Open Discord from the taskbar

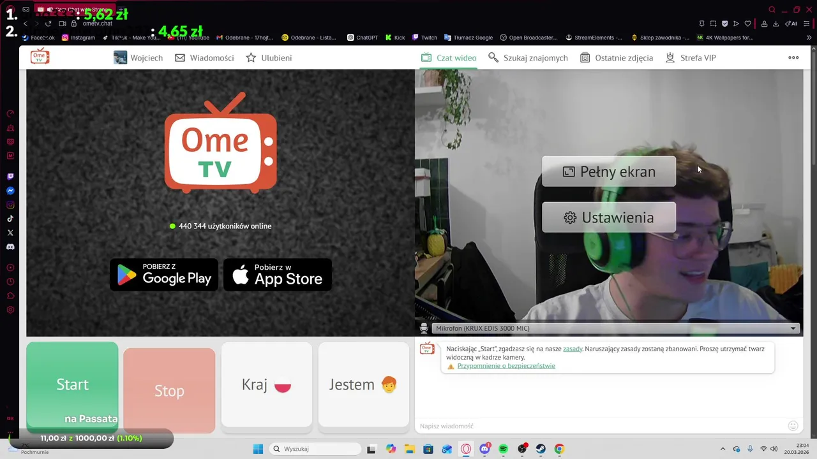pyautogui.click(x=484, y=449)
